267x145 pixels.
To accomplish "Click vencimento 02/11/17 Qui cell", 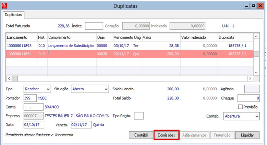I will [127, 54].
